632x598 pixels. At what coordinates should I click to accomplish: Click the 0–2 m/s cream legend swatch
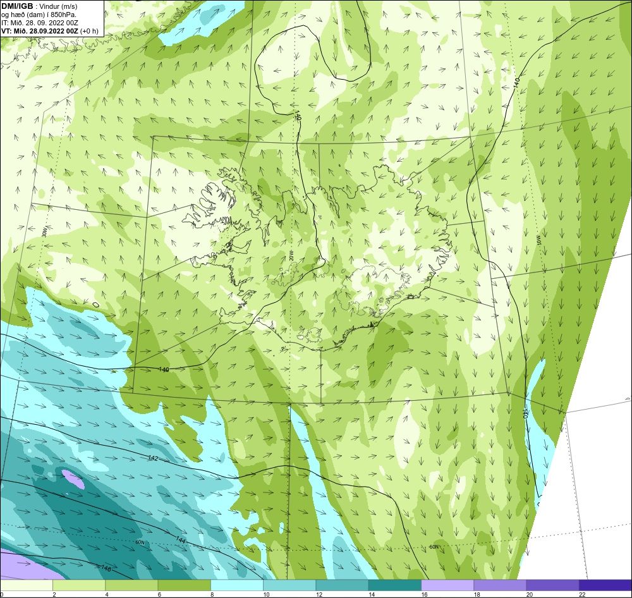(x=27, y=585)
